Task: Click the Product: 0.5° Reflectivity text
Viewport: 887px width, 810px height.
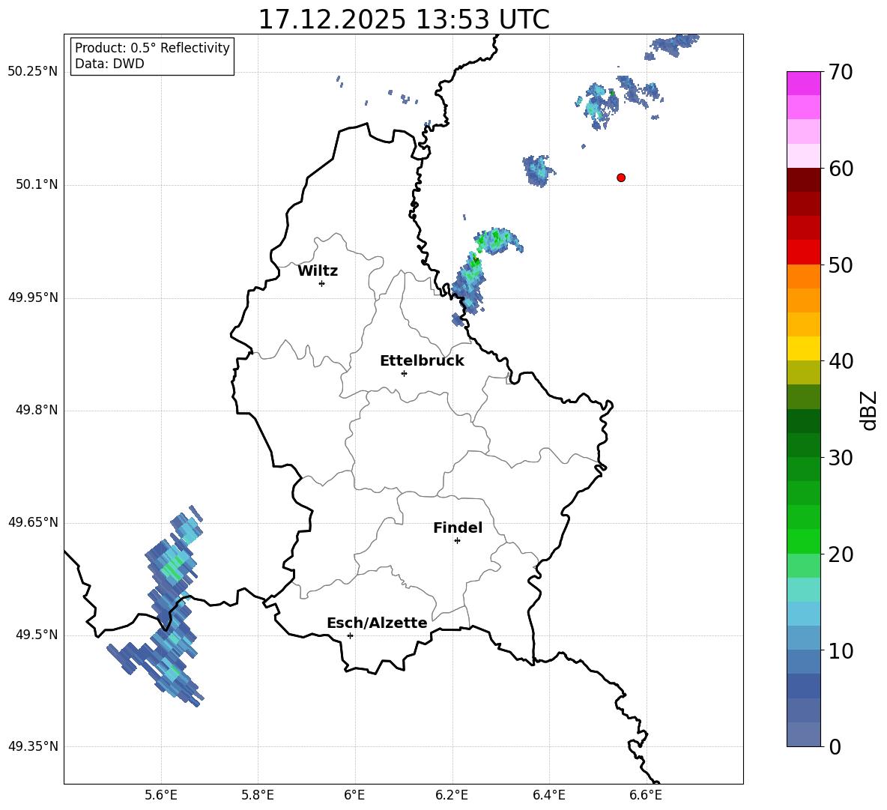Action: tap(152, 48)
